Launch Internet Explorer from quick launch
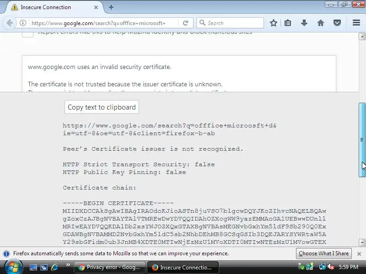Screen dimensions: 366x274 pyautogui.click(x=54, y=267)
